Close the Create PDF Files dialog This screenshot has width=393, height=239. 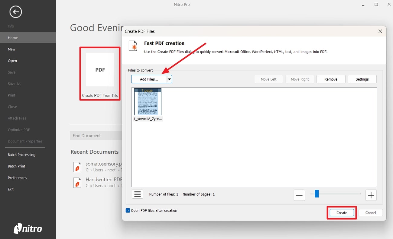[x=380, y=31]
